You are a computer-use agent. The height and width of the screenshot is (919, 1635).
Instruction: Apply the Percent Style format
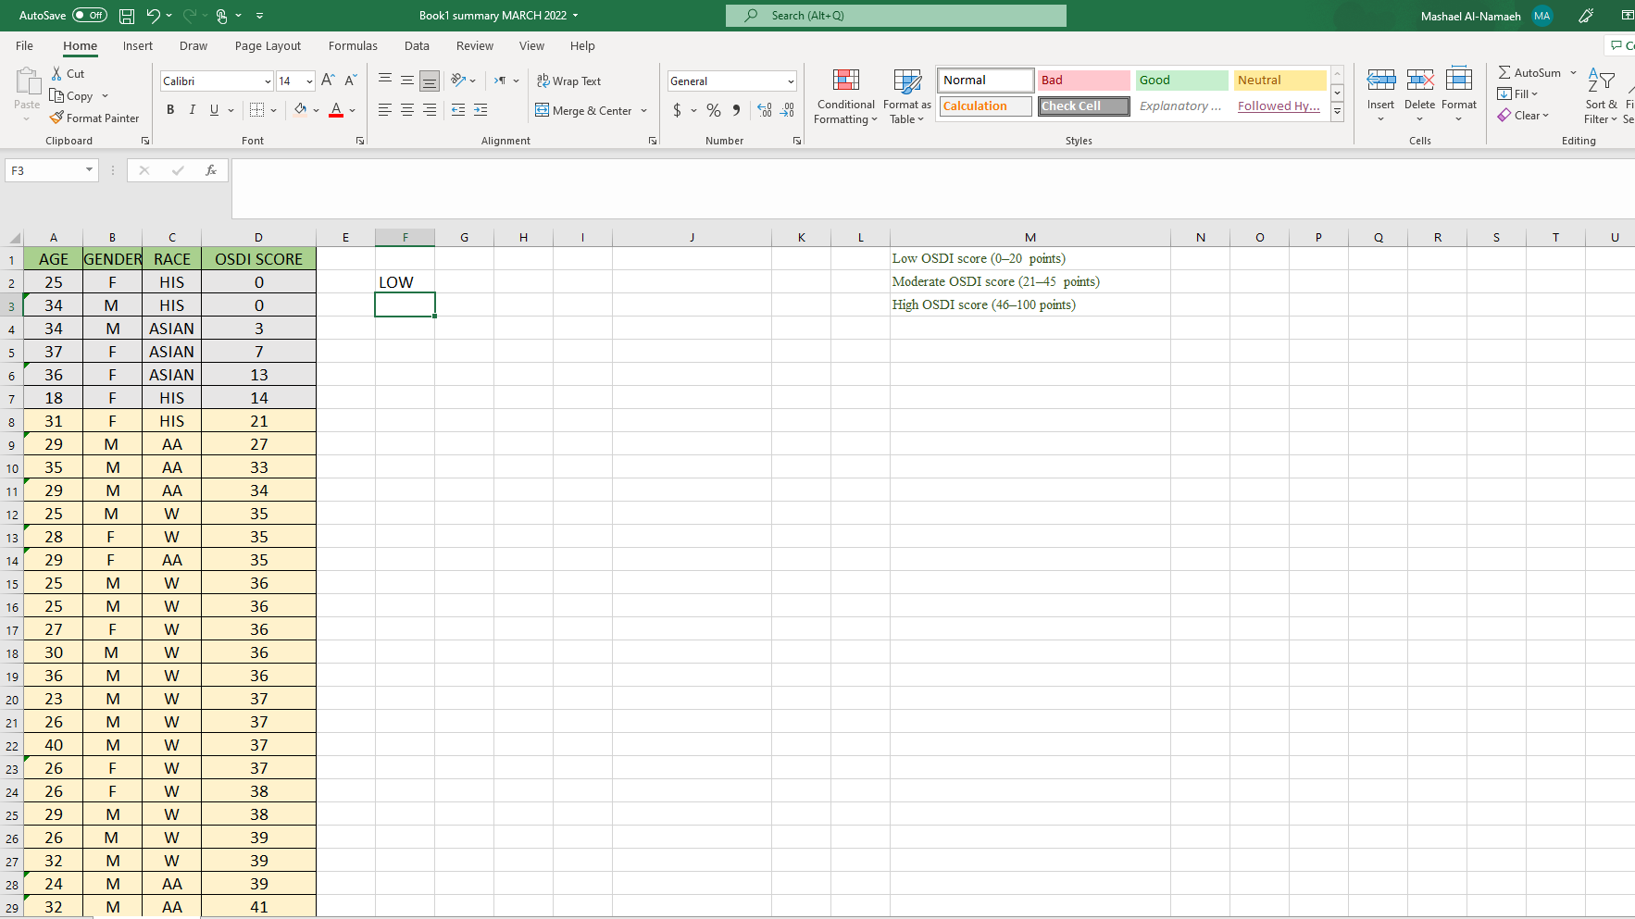click(x=714, y=110)
